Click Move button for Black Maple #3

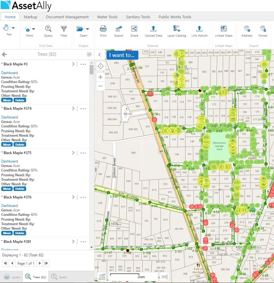tap(7, 100)
